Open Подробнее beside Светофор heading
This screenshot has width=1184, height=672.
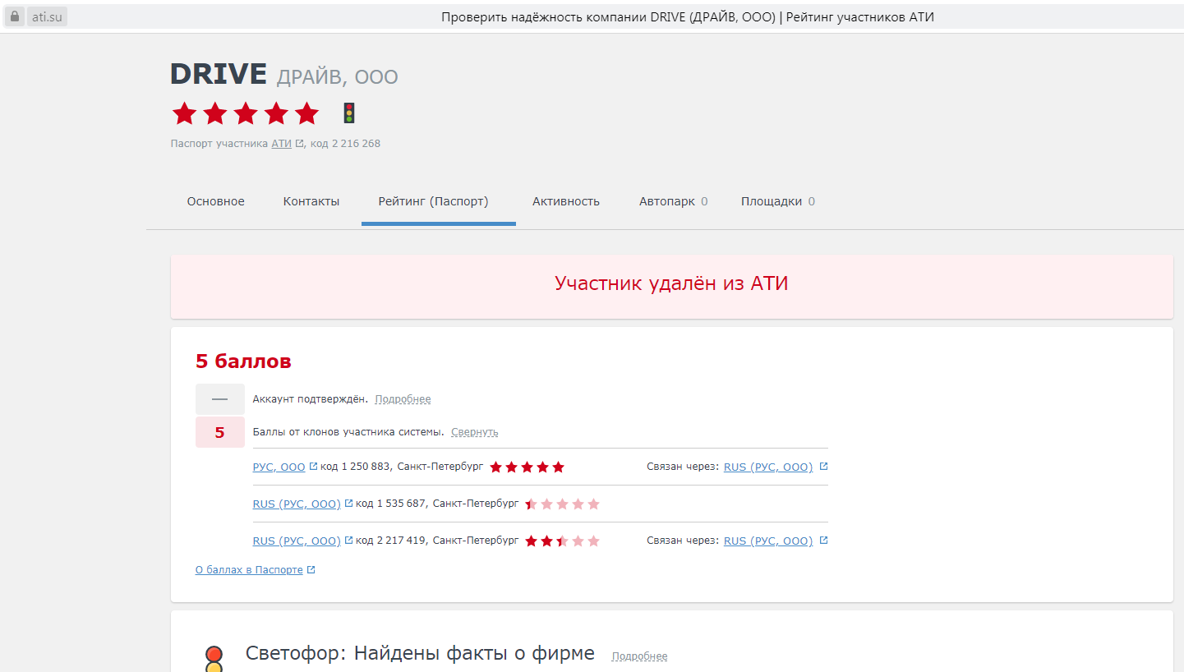(x=639, y=656)
